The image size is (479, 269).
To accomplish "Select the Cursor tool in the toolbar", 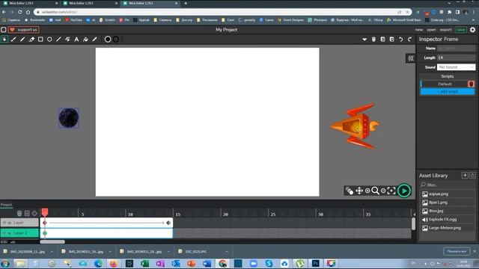I will pyautogui.click(x=4, y=40).
